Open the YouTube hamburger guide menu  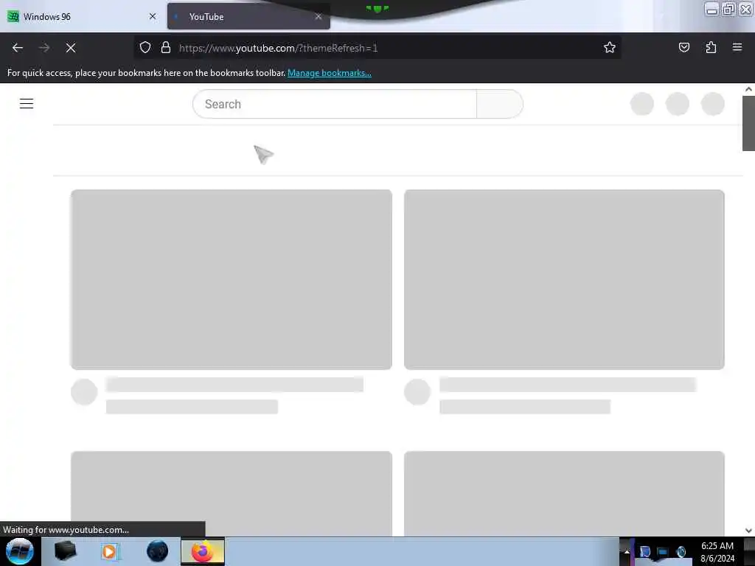(27, 103)
